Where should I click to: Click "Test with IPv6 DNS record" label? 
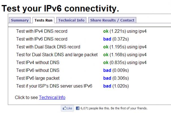(42, 39)
